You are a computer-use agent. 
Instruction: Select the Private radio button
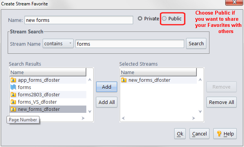click(x=140, y=18)
